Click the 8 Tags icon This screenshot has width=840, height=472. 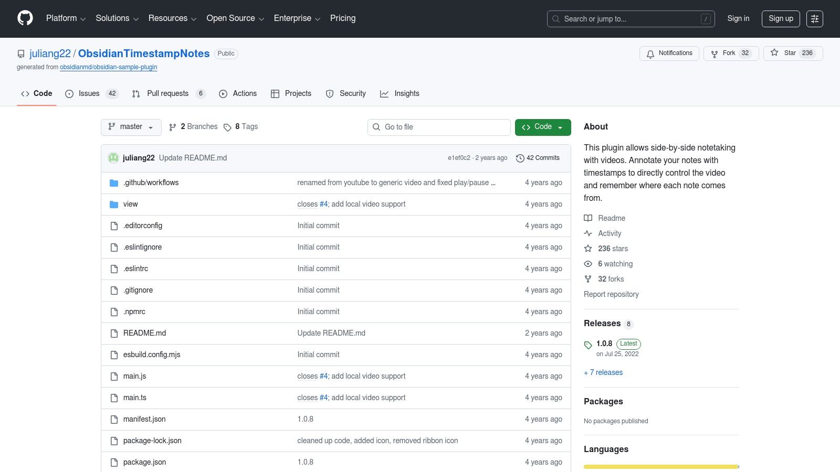tap(227, 127)
